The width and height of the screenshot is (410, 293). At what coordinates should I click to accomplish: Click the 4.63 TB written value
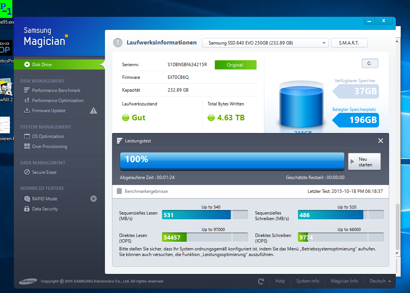[x=231, y=118]
